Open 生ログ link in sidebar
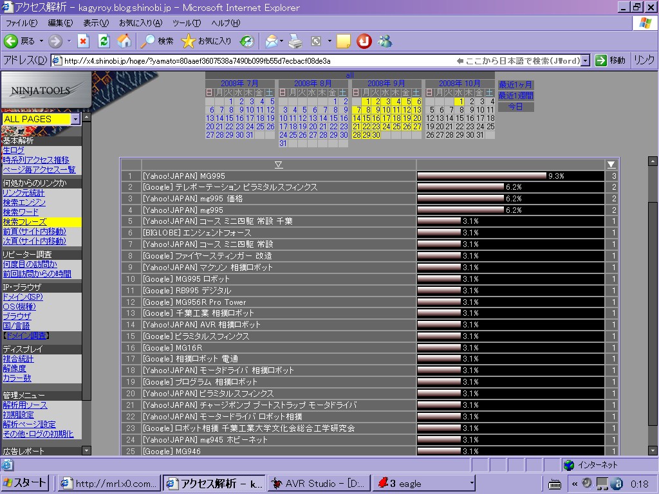This screenshot has height=494, width=659. point(14,151)
